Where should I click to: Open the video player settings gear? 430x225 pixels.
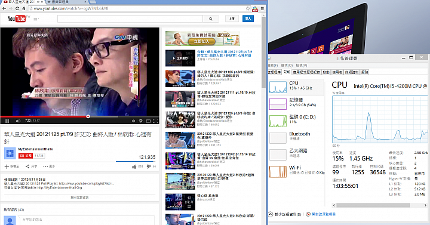tap(141, 121)
